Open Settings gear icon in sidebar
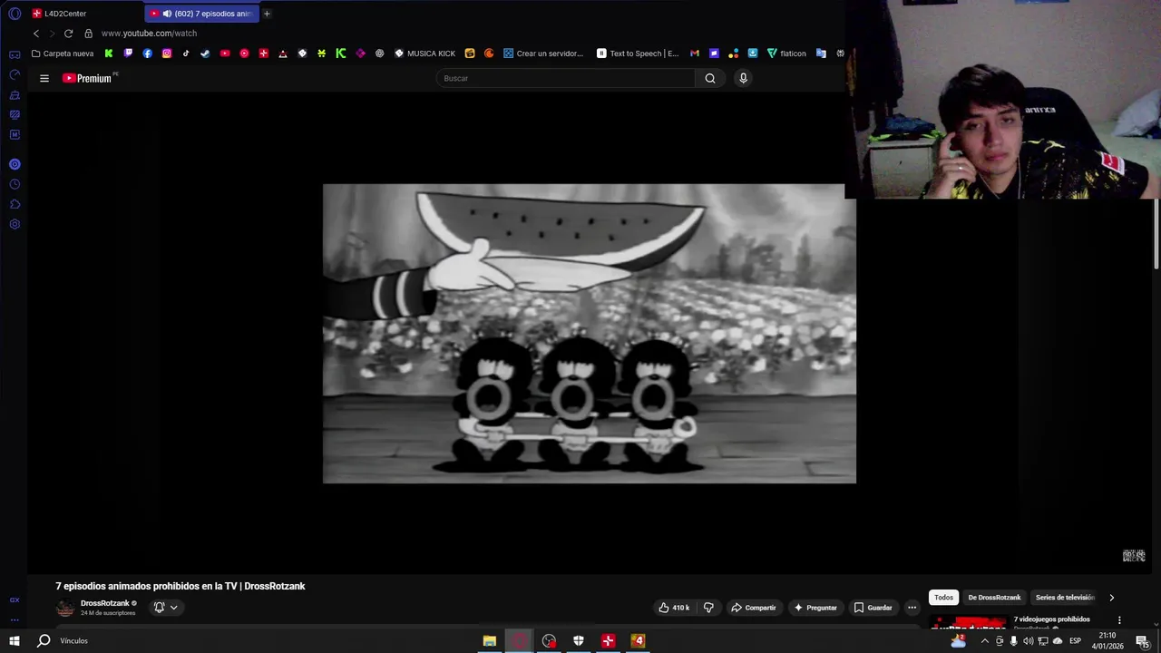This screenshot has height=653, width=1161. coord(15,224)
